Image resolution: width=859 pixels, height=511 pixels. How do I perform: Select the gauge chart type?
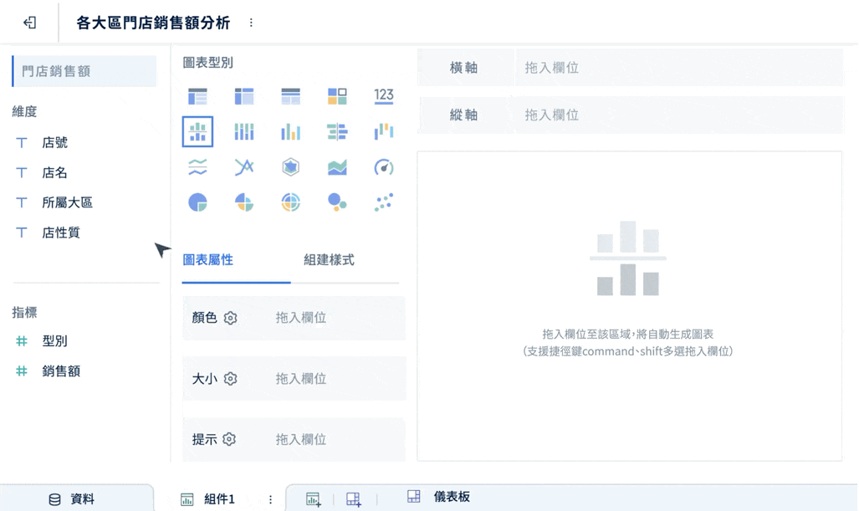pos(383,166)
